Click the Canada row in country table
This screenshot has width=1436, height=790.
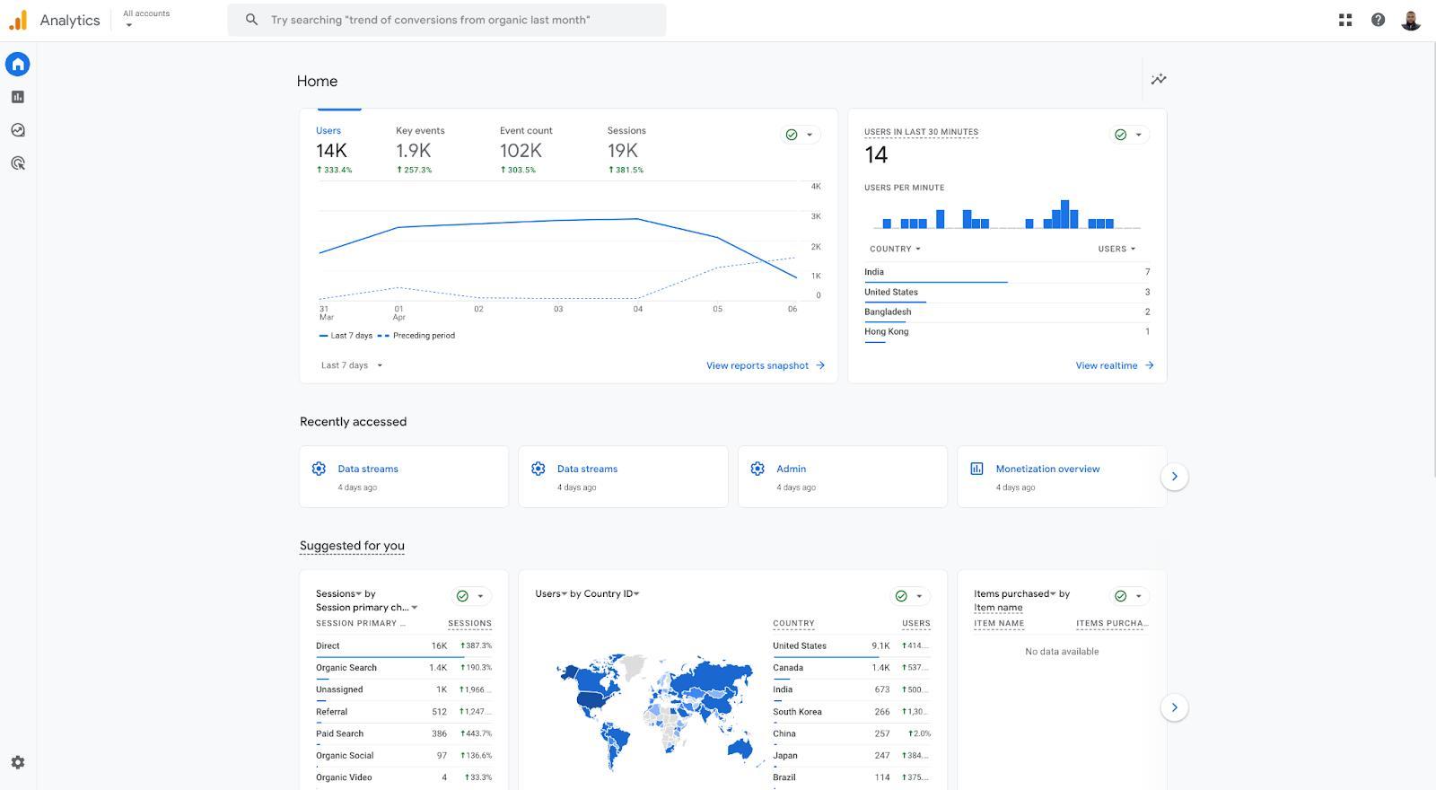(852, 668)
